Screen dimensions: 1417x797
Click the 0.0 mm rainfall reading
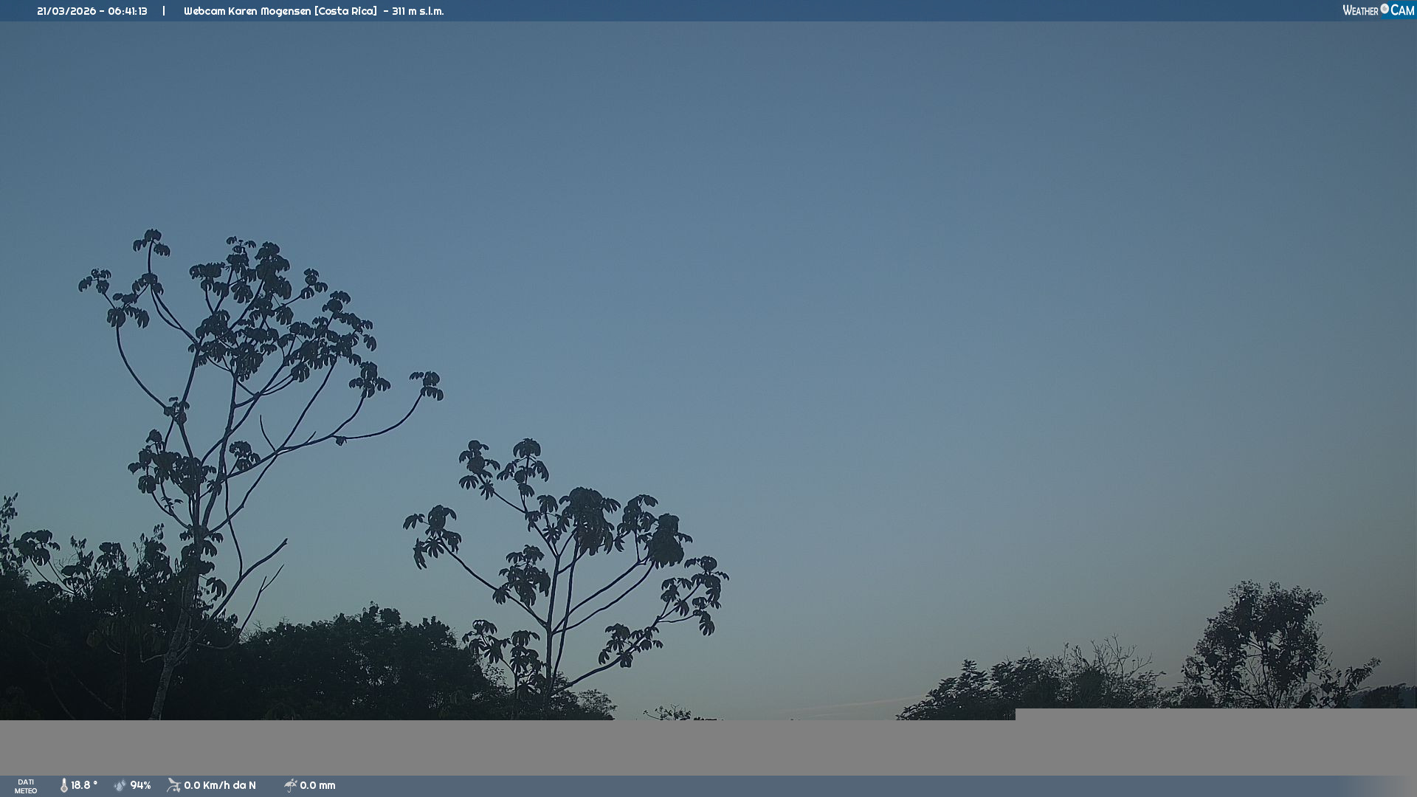pos(317,785)
